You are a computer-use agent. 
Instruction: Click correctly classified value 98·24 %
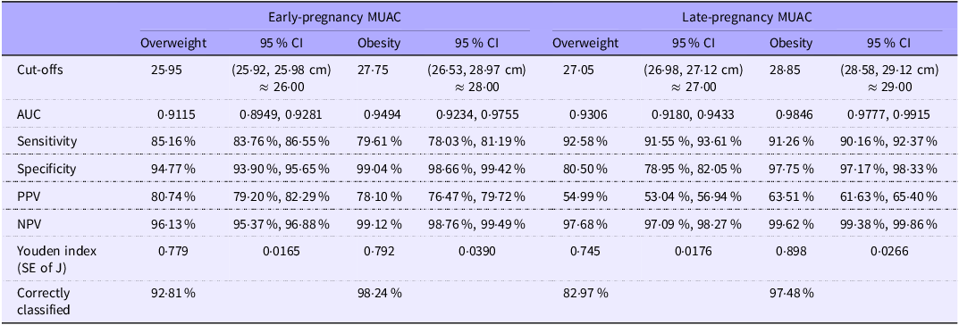pos(381,293)
